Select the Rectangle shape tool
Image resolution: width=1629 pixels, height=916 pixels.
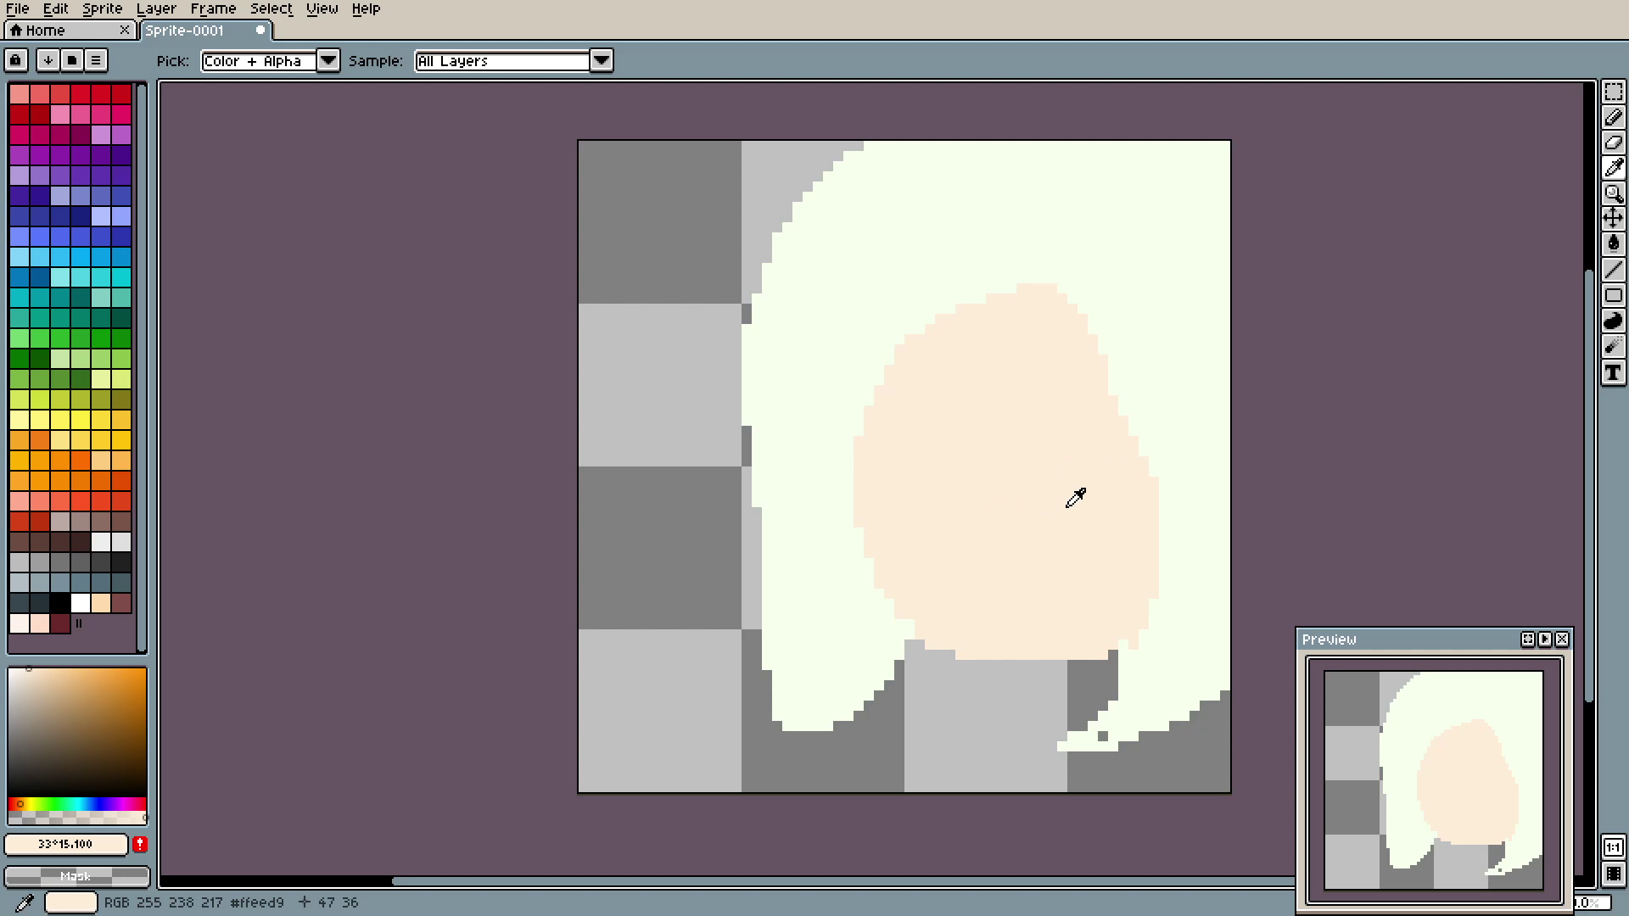point(1613,295)
